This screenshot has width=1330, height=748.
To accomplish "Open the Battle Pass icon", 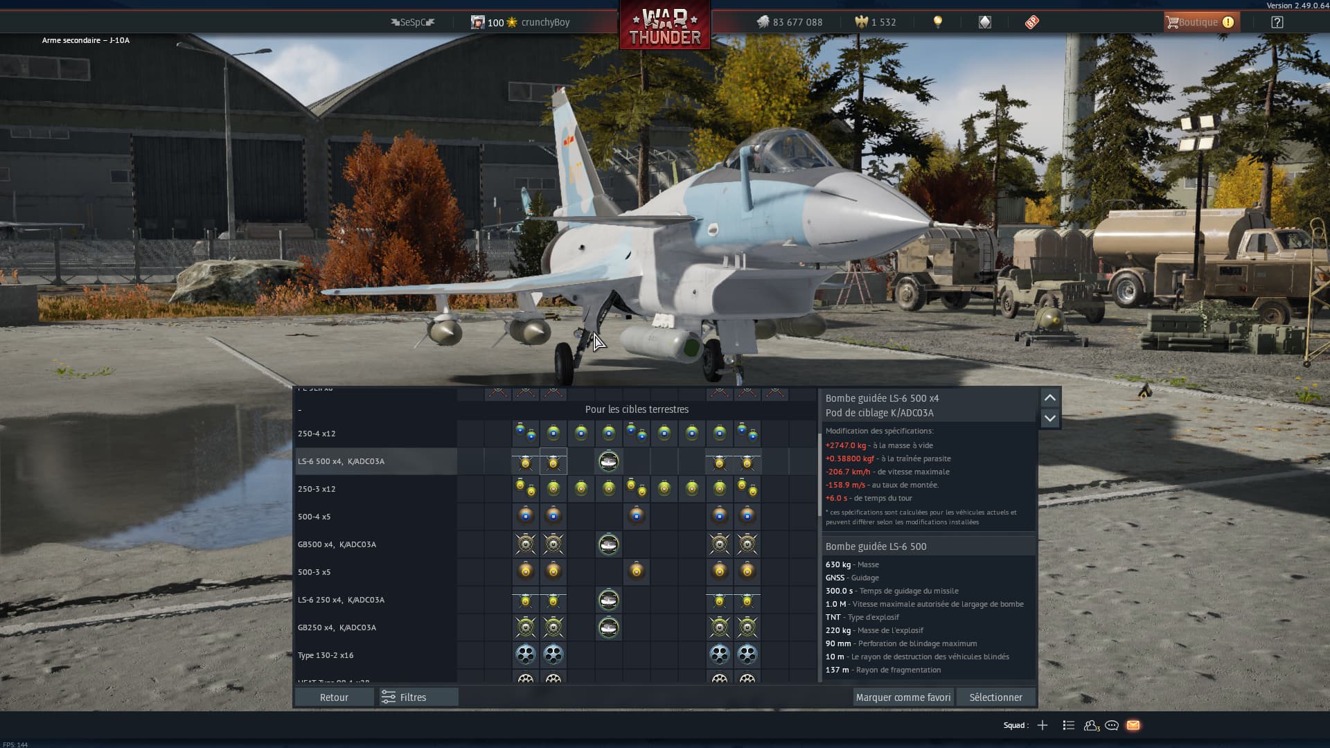I will (x=1031, y=22).
